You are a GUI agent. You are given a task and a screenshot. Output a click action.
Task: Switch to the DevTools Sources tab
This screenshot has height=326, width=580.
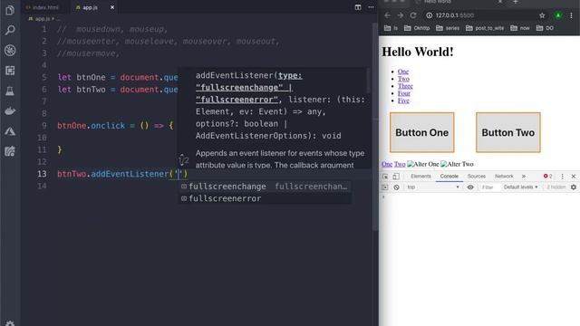coord(477,177)
